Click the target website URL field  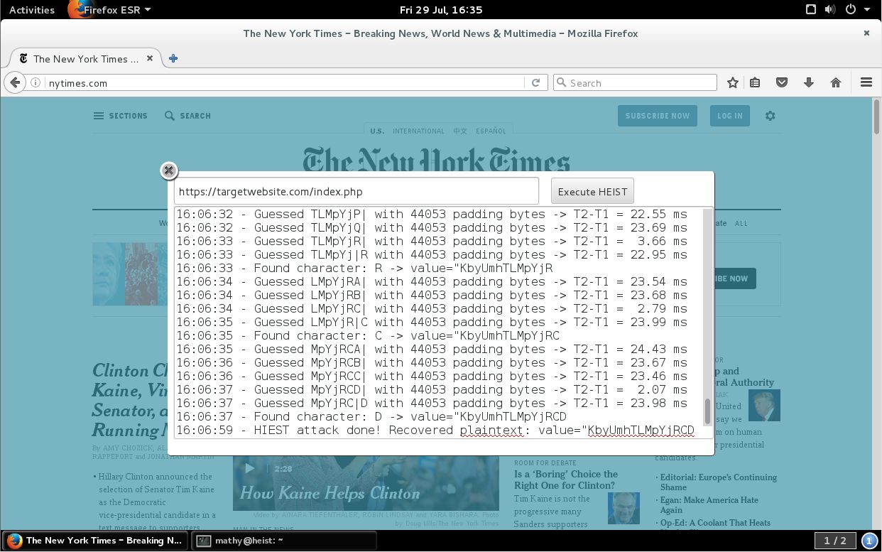(x=356, y=192)
